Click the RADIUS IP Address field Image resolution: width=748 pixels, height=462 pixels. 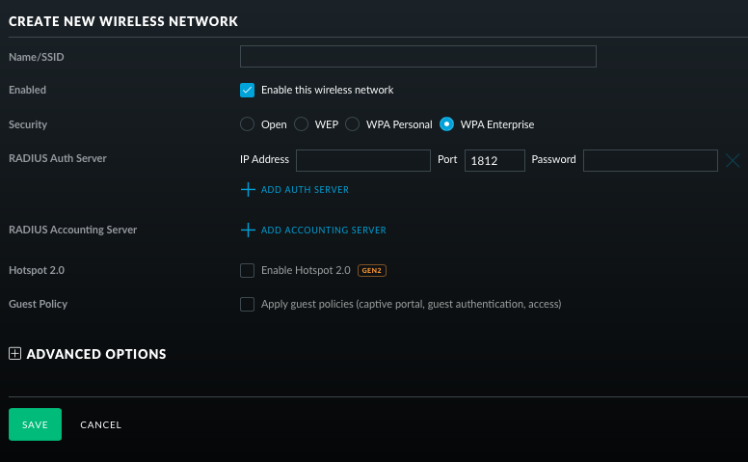click(363, 160)
